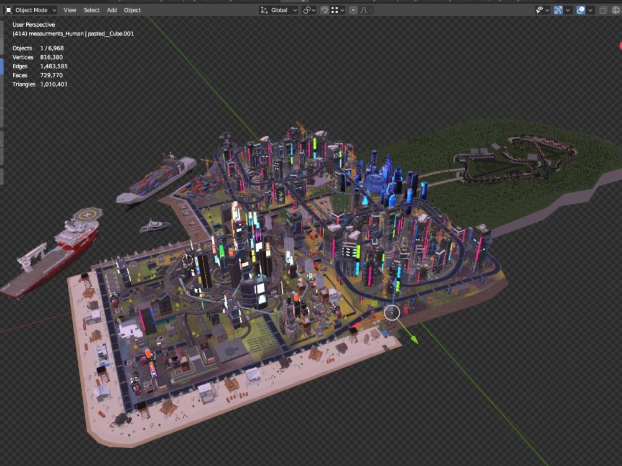Image resolution: width=622 pixels, height=466 pixels.
Task: Switch to rendered viewport shading globe icon
Action: pyautogui.click(x=616, y=9)
